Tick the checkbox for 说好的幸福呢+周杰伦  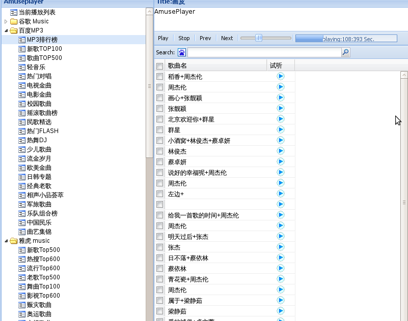[x=160, y=172]
